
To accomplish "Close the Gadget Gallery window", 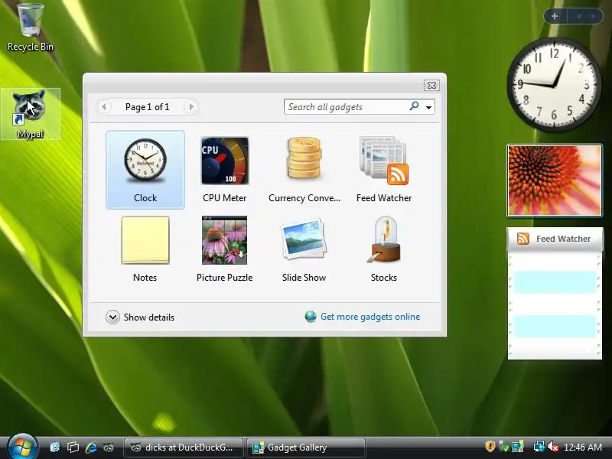I will pyautogui.click(x=431, y=85).
